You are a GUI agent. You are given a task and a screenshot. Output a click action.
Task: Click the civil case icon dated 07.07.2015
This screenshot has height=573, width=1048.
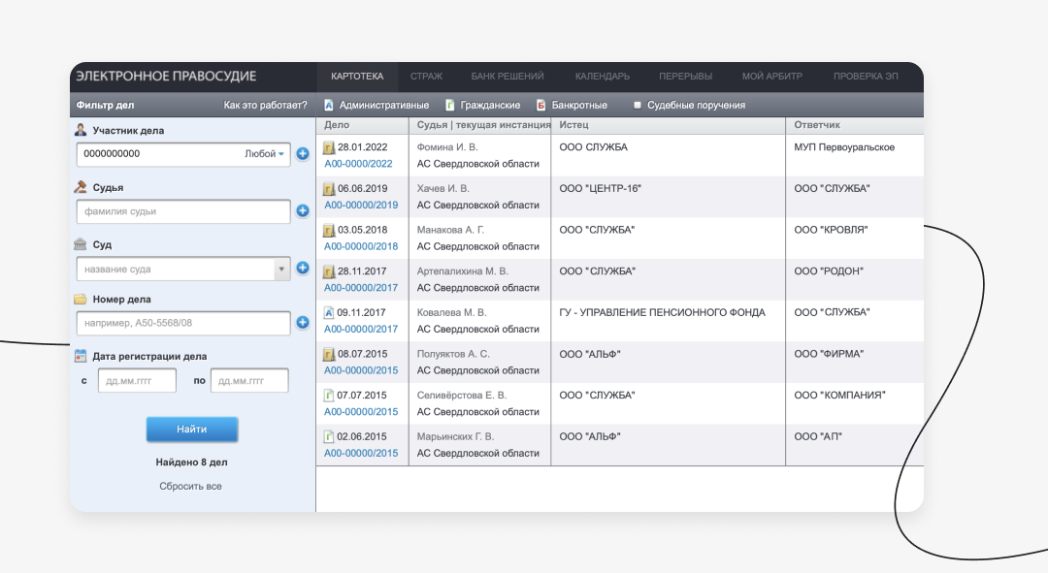tap(328, 396)
